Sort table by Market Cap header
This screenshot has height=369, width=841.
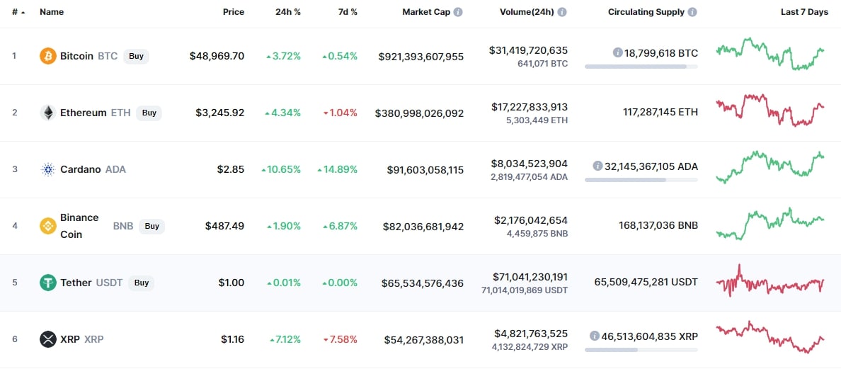click(426, 12)
